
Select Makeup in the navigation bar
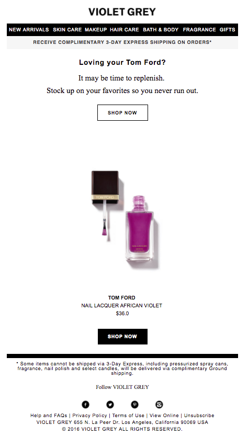pos(96,30)
